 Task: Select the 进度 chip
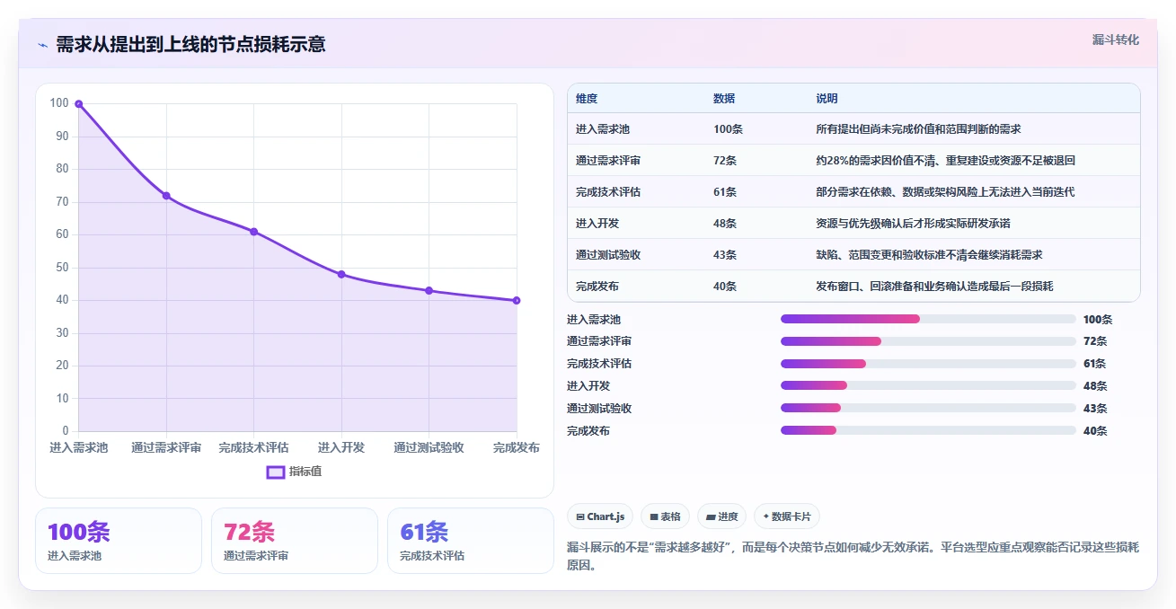click(x=722, y=516)
